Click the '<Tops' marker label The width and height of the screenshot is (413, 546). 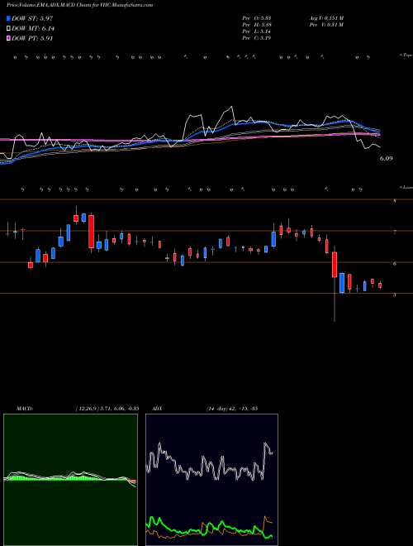tap(406, 55)
